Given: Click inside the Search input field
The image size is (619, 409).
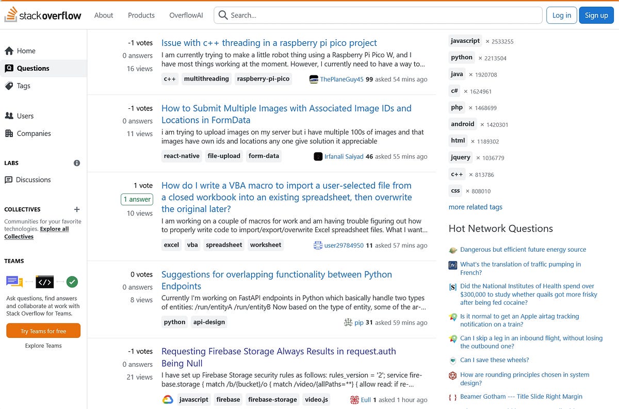Looking at the screenshot, I should click(361, 15).
